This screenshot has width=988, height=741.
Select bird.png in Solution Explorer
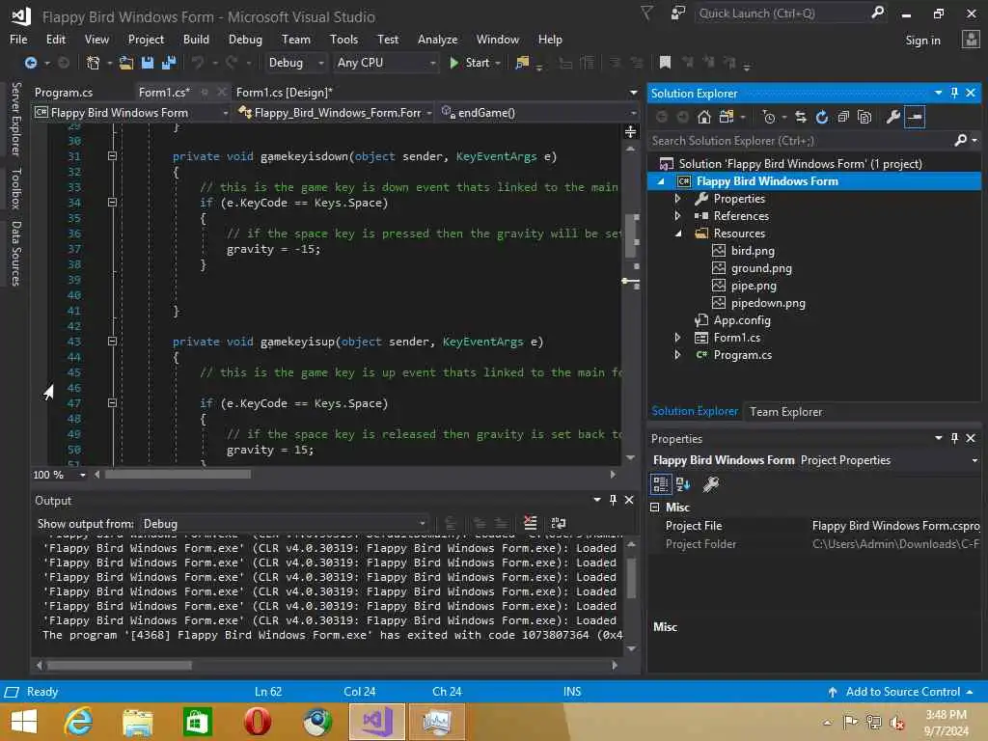(753, 251)
